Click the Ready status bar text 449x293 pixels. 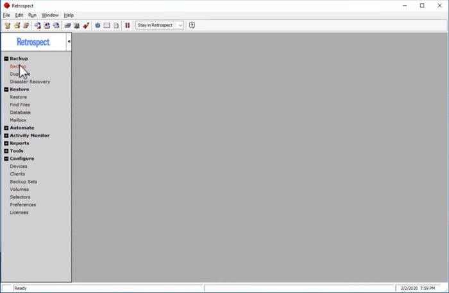pyautogui.click(x=21, y=288)
